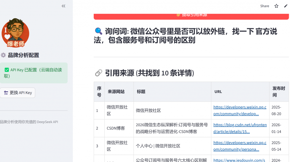
Task: Click the gear icon beside 品牌分析配置
Action: pyautogui.click(x=3, y=55)
